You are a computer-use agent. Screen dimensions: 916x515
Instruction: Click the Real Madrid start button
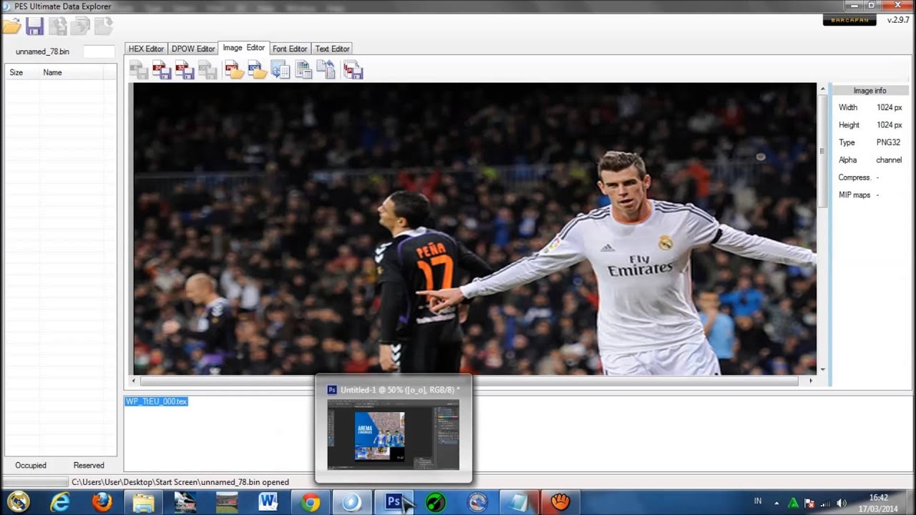pyautogui.click(x=18, y=502)
